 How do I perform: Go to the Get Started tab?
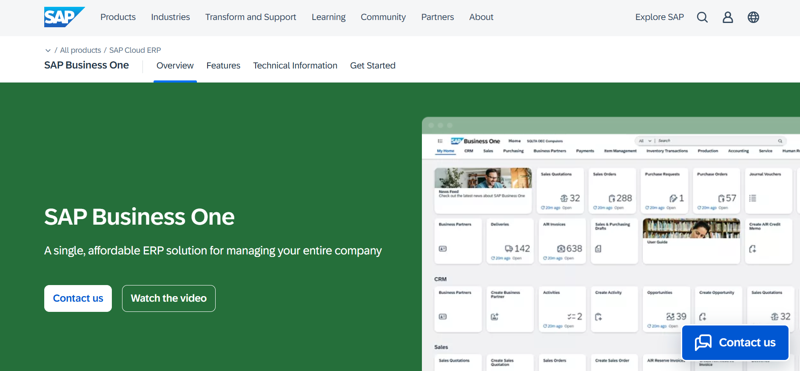[373, 66]
